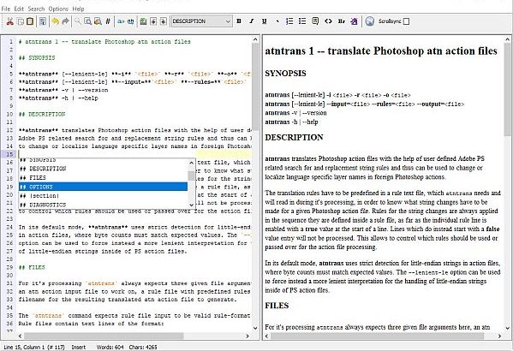Image resolution: width=513 pixels, height=351 pixels.
Task: Open the Options menu
Action: (58, 9)
